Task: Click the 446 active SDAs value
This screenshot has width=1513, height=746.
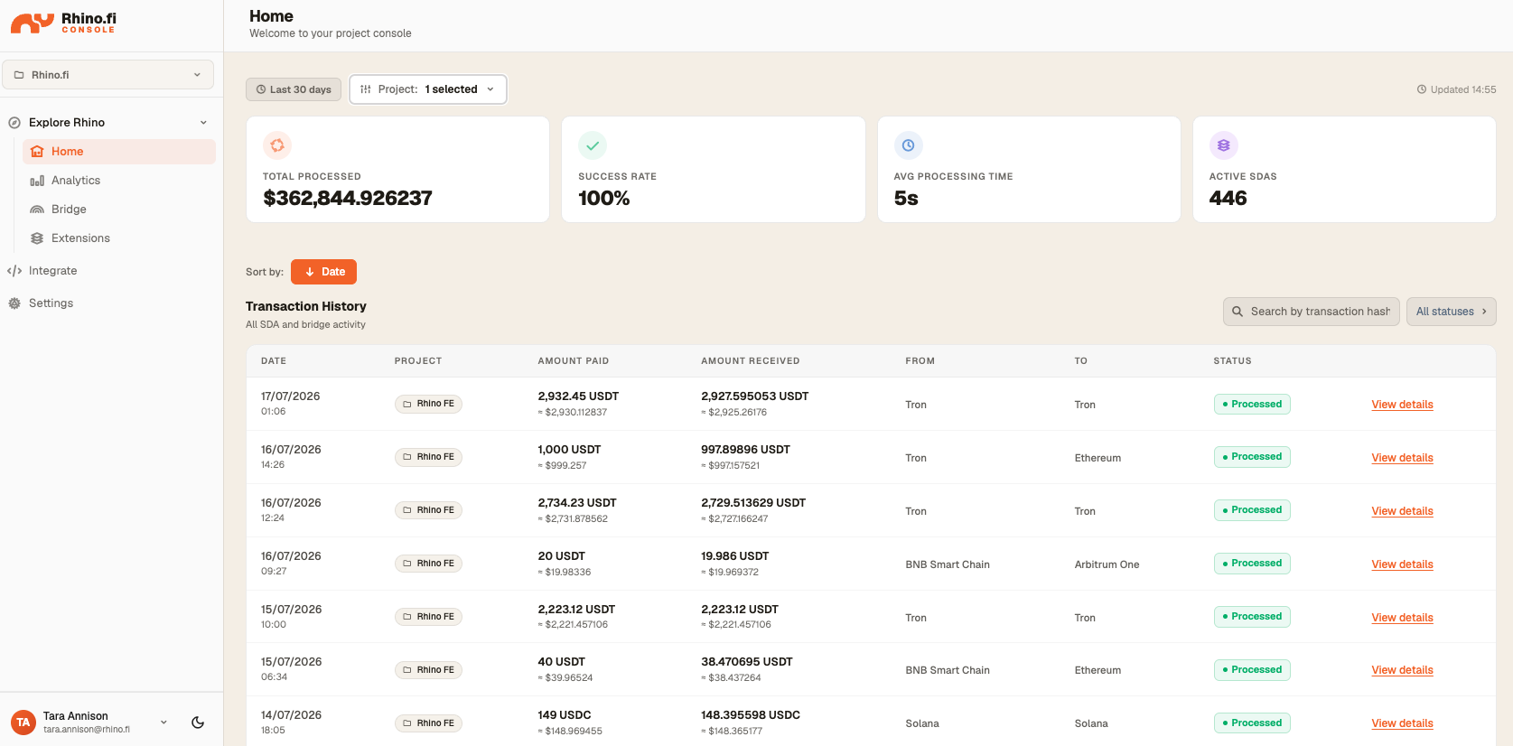Action: 1228,198
